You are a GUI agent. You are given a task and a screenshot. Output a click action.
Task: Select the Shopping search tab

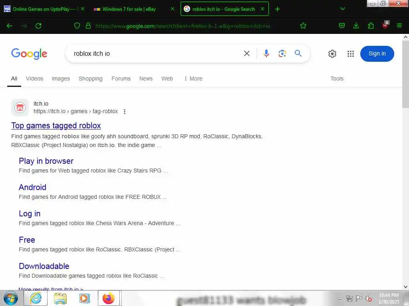pos(91,78)
